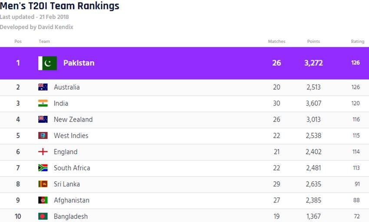Select the South Africa flag
Image resolution: width=369 pixels, height=222 pixels.
coord(43,168)
